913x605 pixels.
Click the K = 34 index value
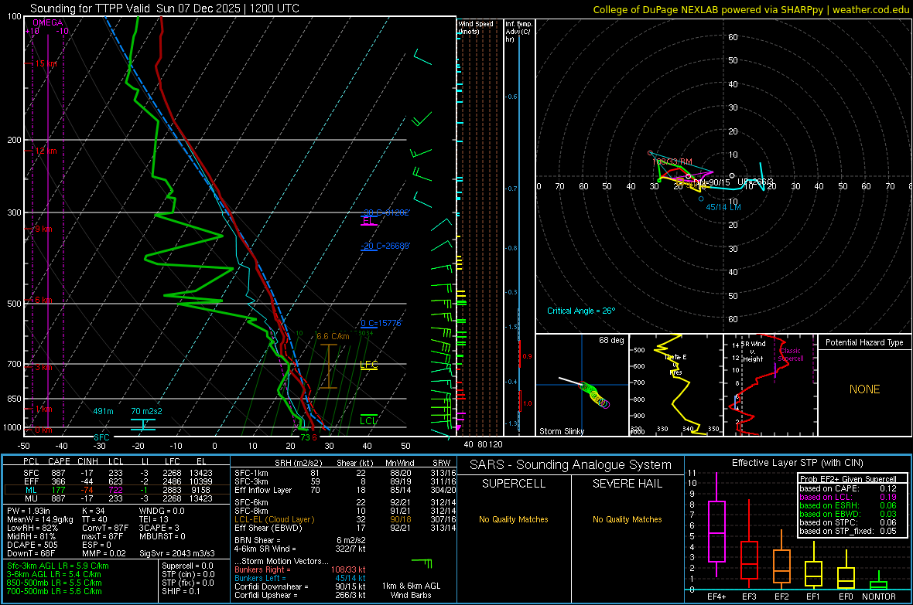pyautogui.click(x=93, y=511)
